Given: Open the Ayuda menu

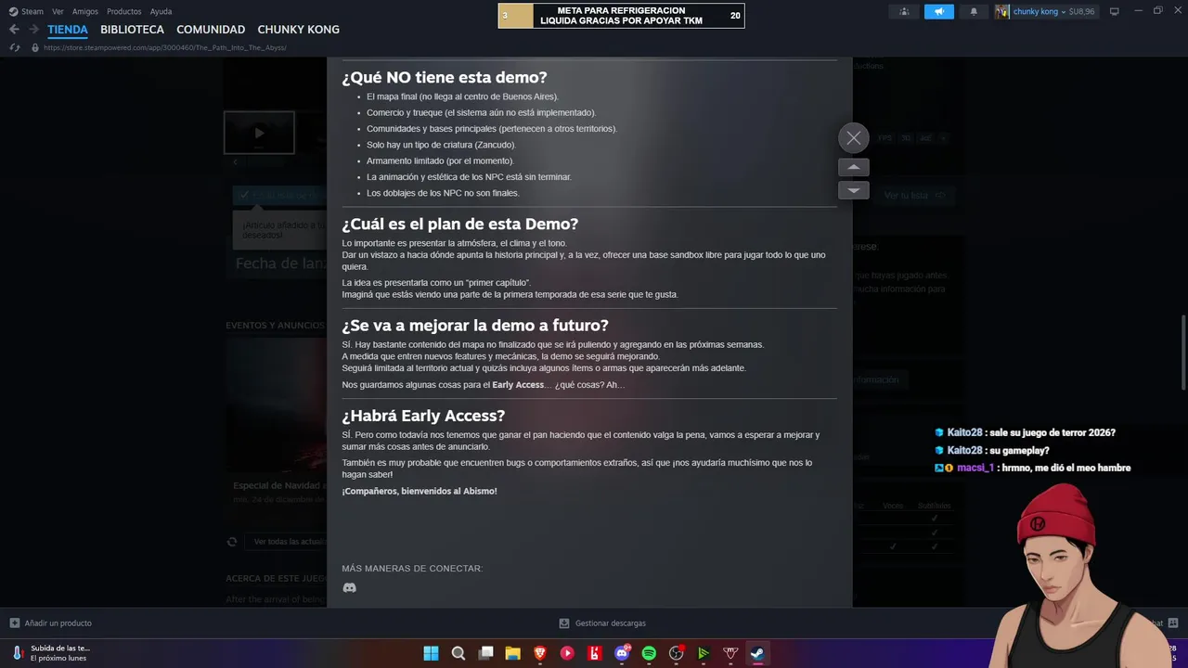Looking at the screenshot, I should click(161, 11).
